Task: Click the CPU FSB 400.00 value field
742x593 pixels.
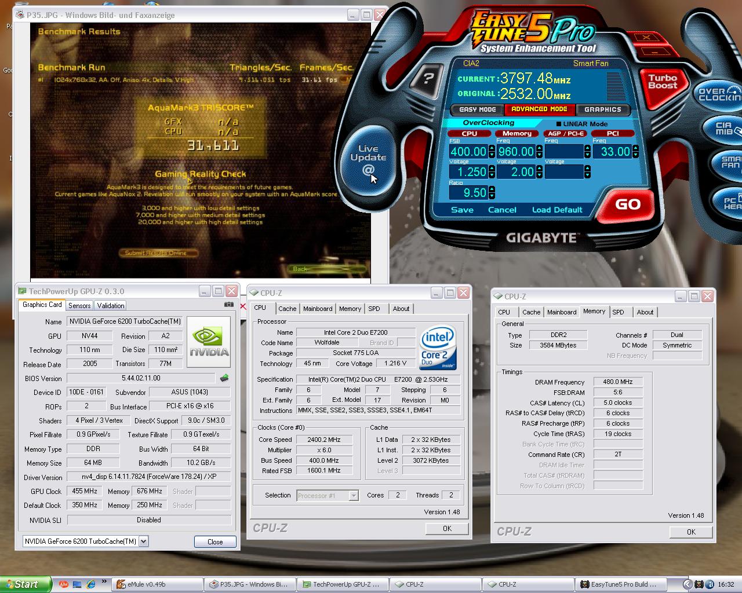Action: [468, 152]
